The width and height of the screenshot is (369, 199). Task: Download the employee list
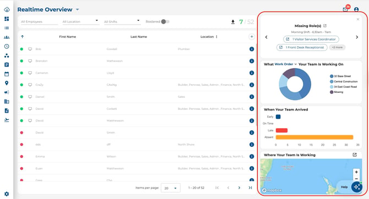[233, 22]
